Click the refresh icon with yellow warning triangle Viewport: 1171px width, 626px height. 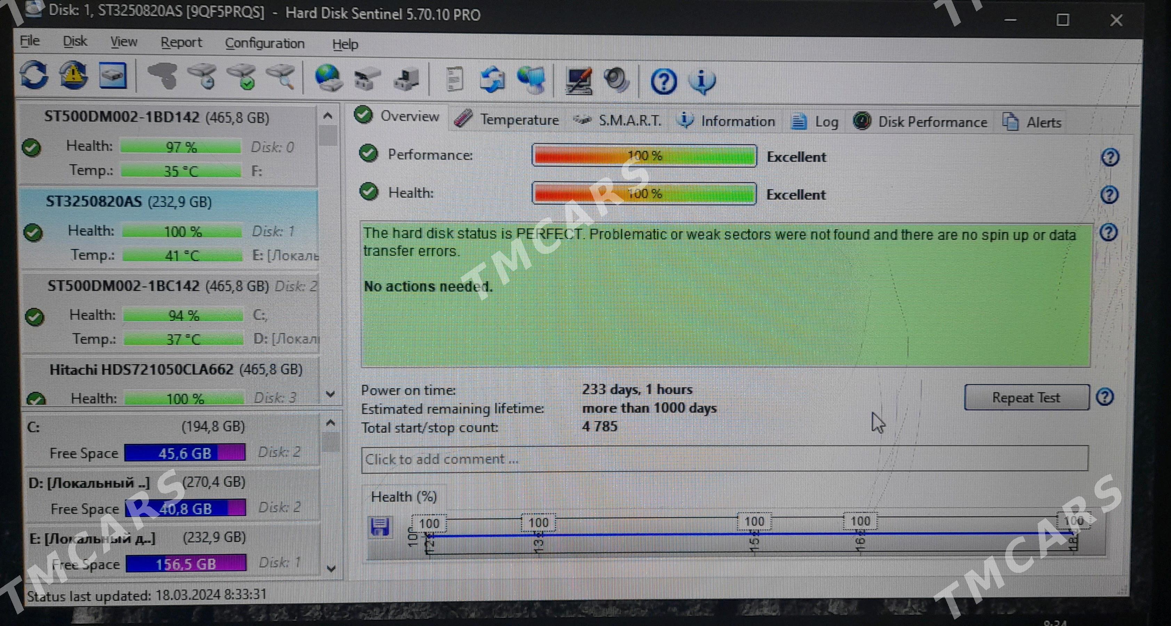pyautogui.click(x=73, y=75)
